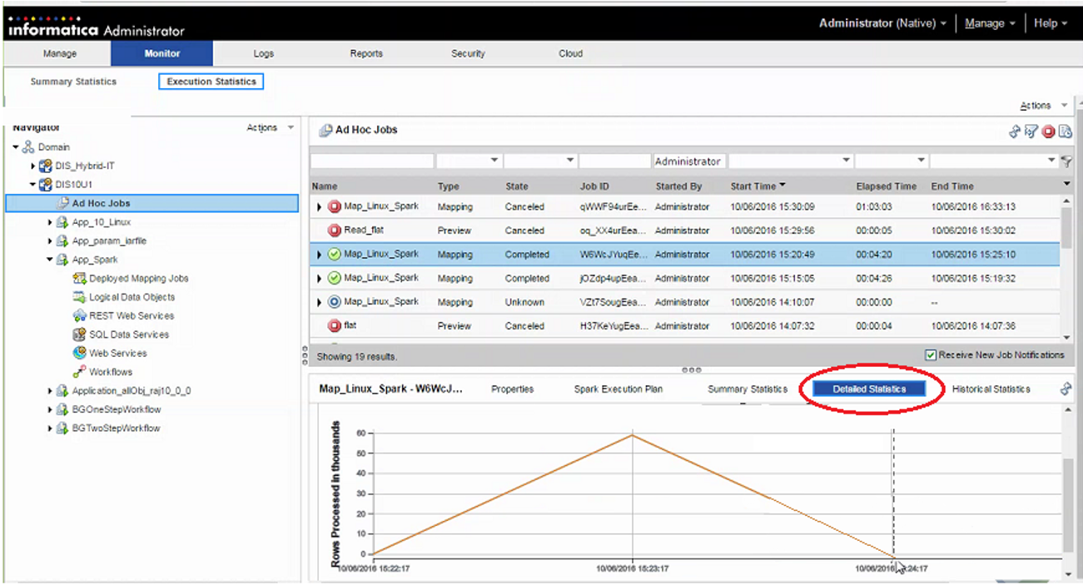Click the view logs document icon in Ad Hoc Jobs toolbar
This screenshot has height=585, width=1083.
[1065, 131]
